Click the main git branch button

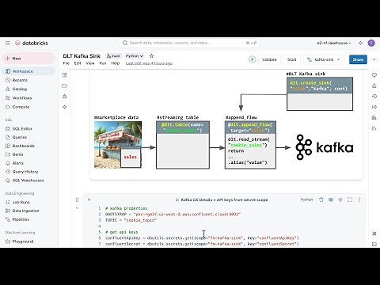(x=113, y=56)
